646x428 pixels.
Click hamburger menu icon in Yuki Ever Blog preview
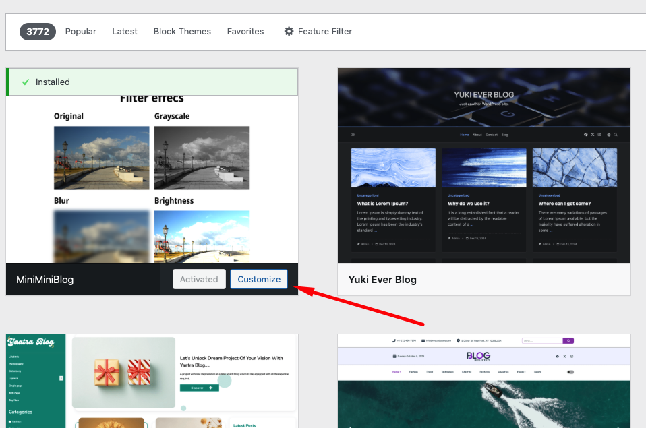[353, 135]
